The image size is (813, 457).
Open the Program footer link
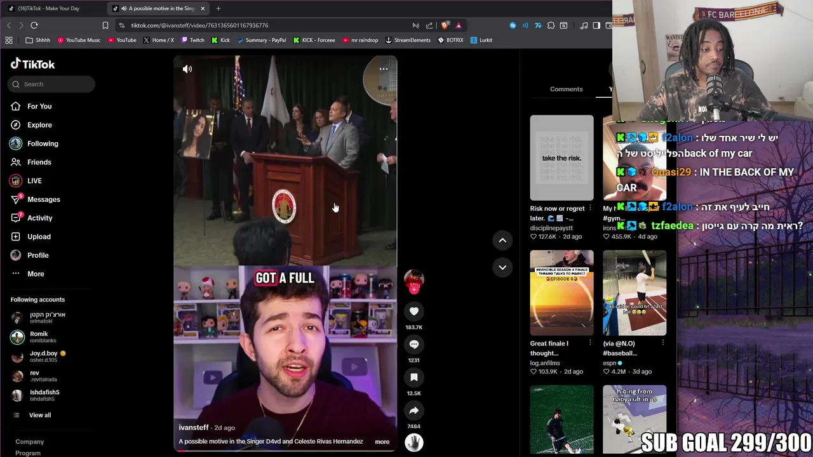[28, 453]
